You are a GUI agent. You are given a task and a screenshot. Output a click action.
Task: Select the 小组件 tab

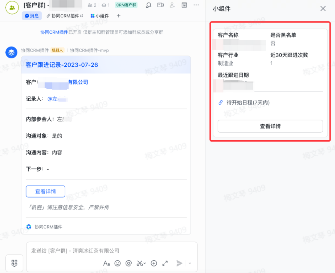click(x=99, y=16)
